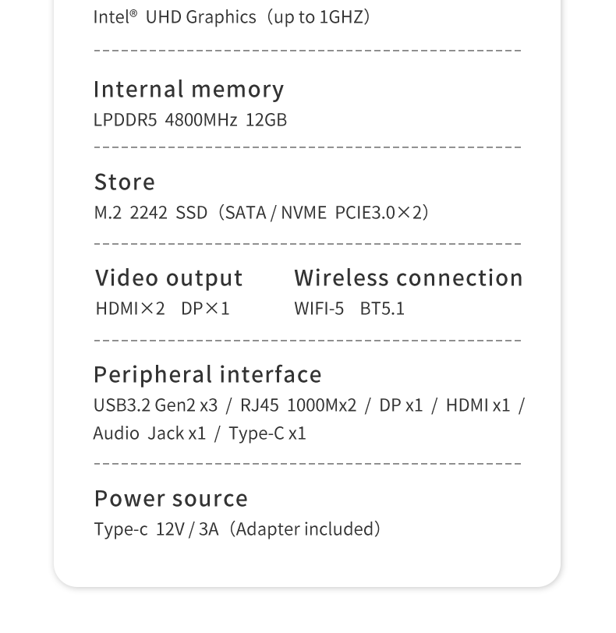This screenshot has height=633, width=616.
Task: Click the HDMI x1 peripheral entry
Action: (x=478, y=405)
